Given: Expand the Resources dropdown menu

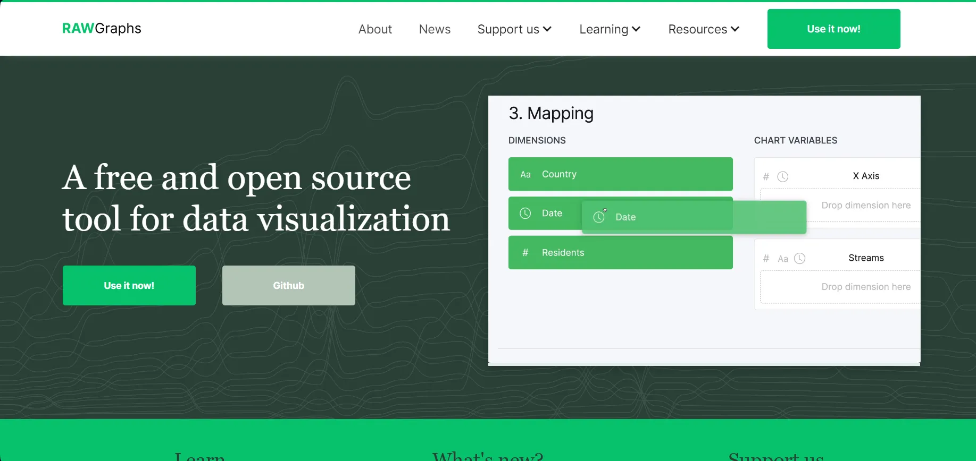Looking at the screenshot, I should 704,29.
